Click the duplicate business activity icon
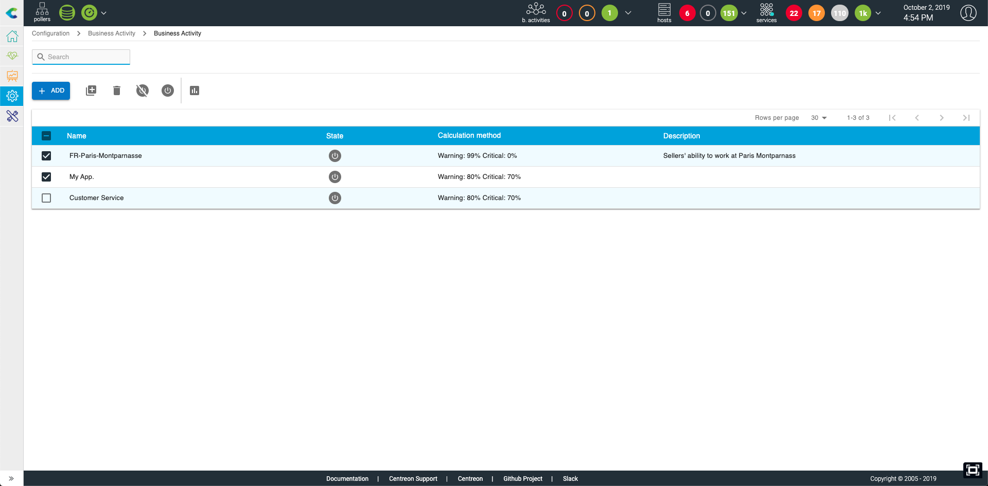988x486 pixels. coord(91,91)
